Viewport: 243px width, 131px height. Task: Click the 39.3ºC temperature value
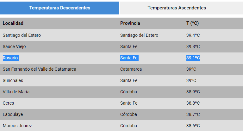(193, 46)
